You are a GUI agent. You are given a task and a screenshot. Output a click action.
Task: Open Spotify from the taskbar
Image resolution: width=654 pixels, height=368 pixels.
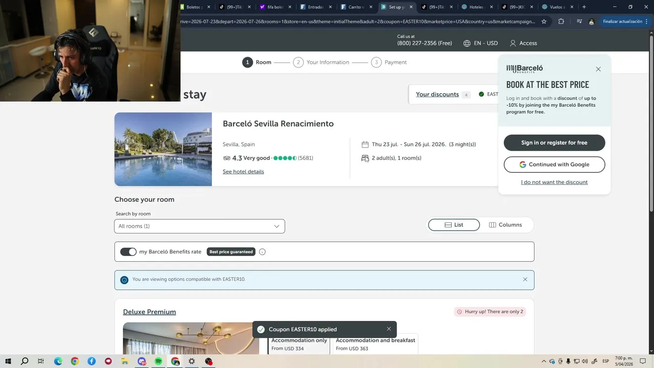pyautogui.click(x=158, y=361)
